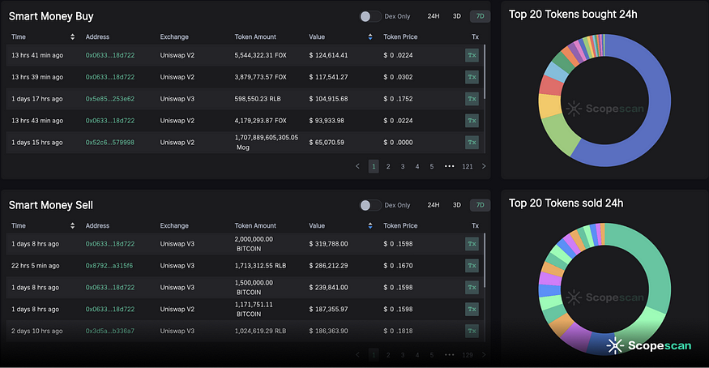Viewport: 709px width, 368px height.
Task: Open Tx icon for 1,713,312.55 RLB sell
Action: click(x=472, y=265)
